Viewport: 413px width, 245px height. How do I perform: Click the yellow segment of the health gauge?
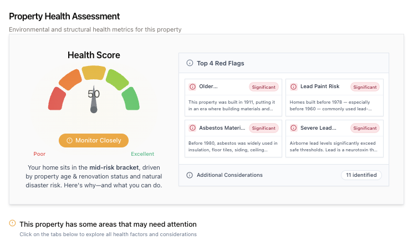point(94,73)
